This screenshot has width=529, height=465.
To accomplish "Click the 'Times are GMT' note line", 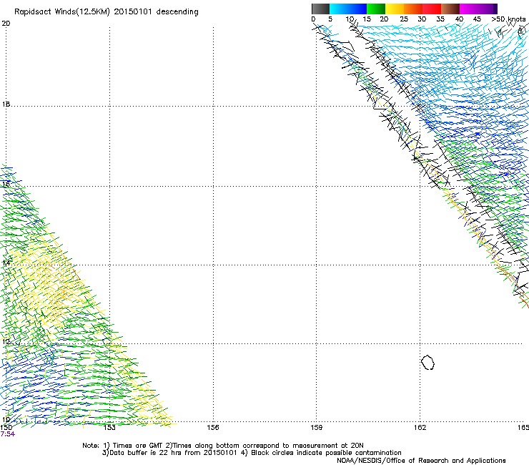I will (x=223, y=446).
